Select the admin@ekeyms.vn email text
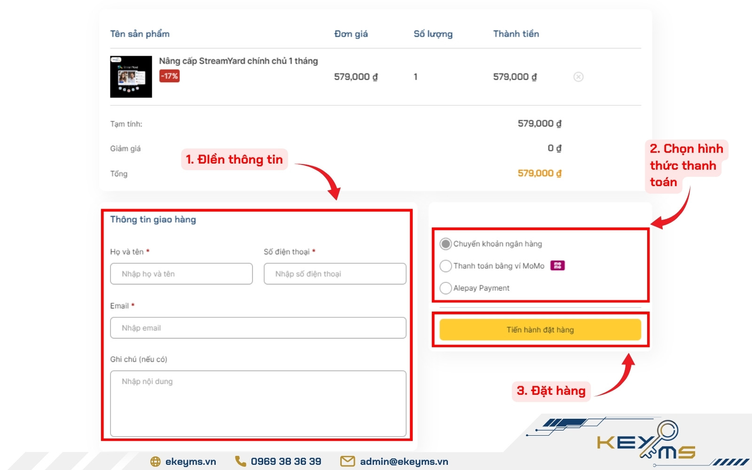Viewport: 752px width, 470px height. 404,462
